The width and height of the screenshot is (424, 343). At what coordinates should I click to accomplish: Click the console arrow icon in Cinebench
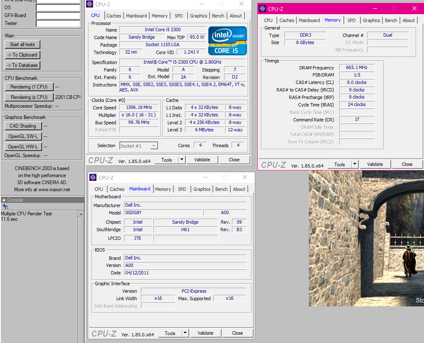click(x=5, y=207)
